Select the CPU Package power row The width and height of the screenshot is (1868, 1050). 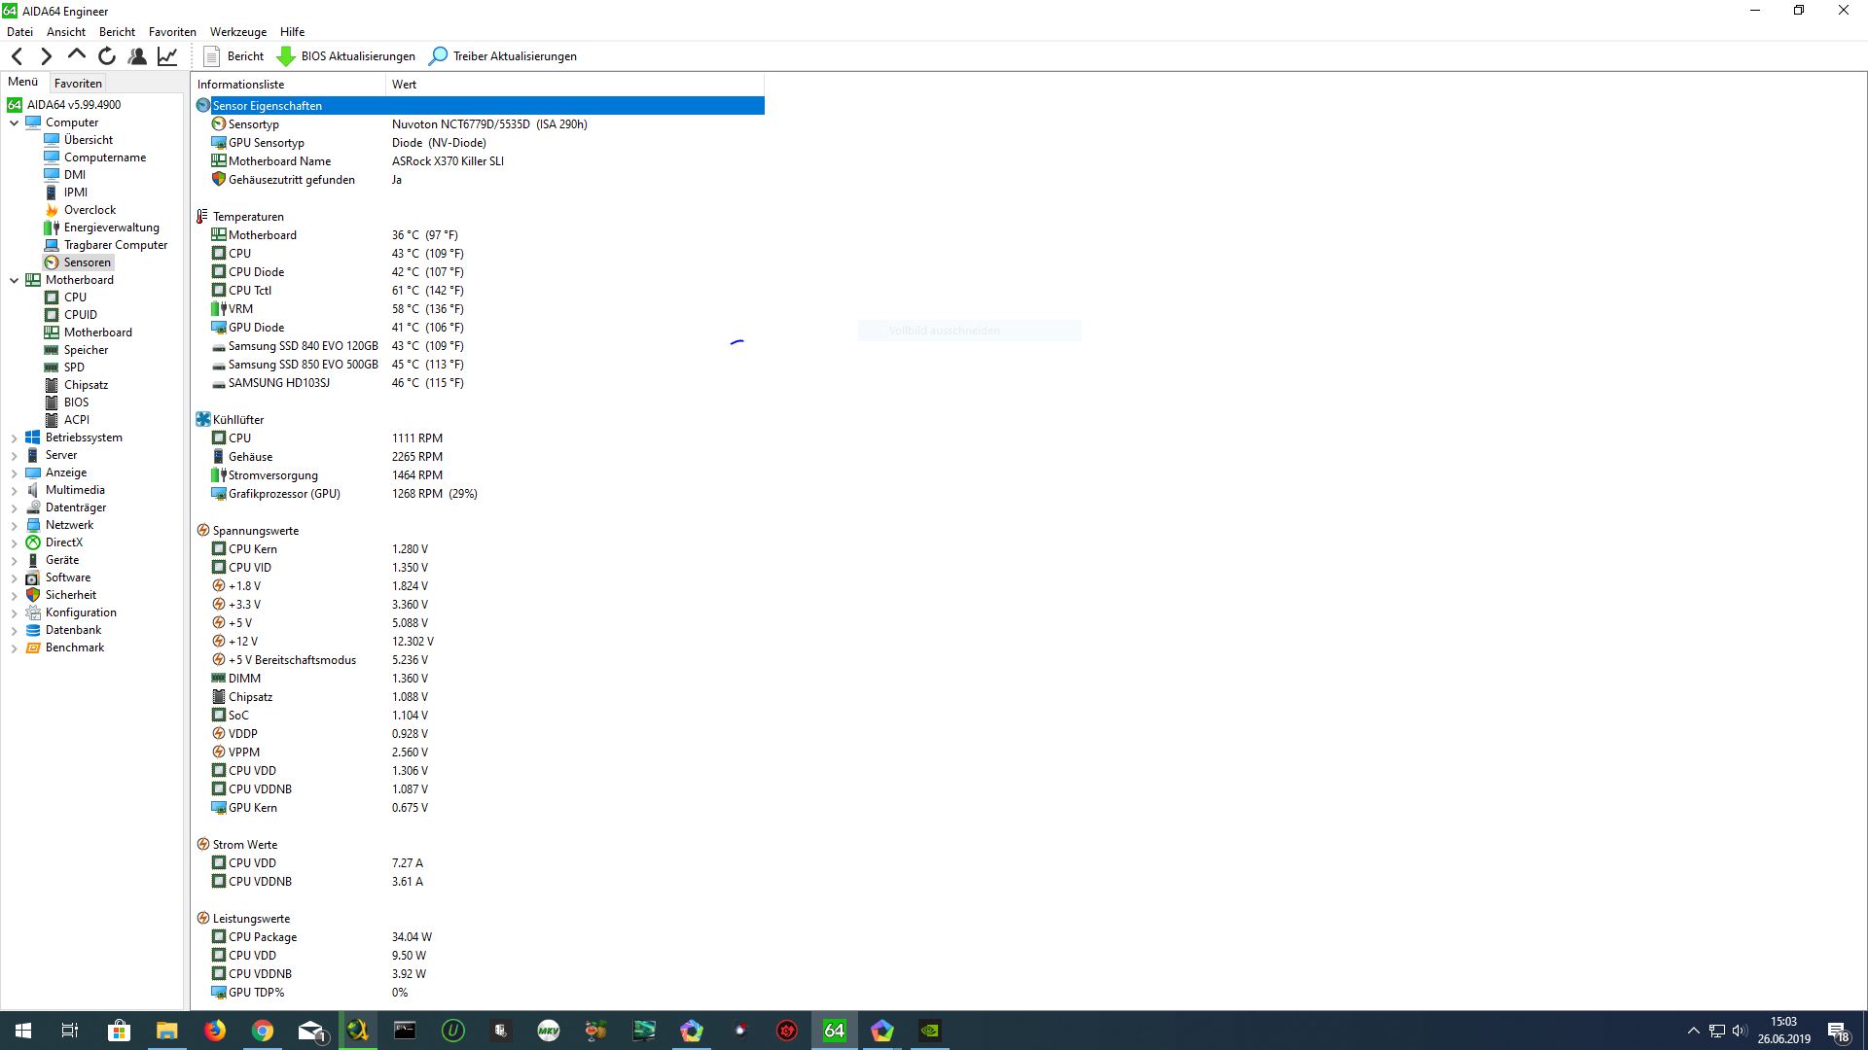[x=480, y=937]
